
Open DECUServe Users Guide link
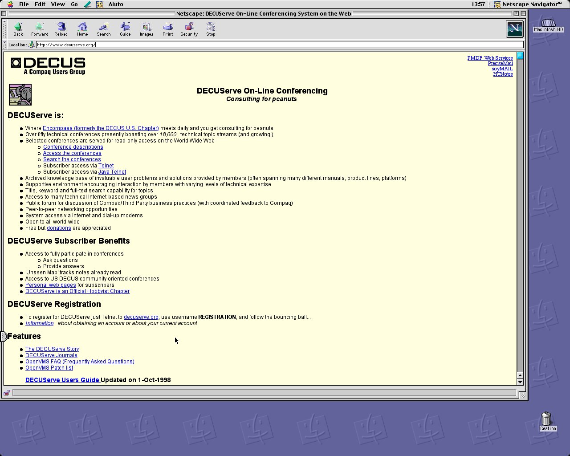62,380
